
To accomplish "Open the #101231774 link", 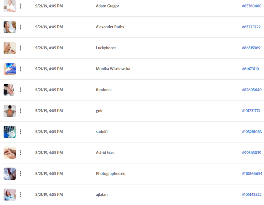I will point(251,111).
